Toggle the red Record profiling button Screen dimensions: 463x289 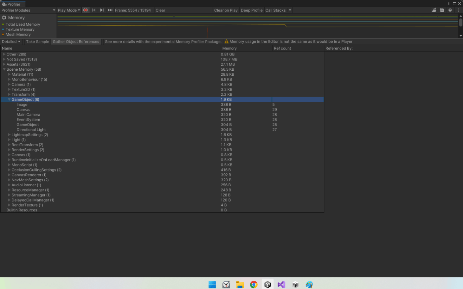[86, 10]
